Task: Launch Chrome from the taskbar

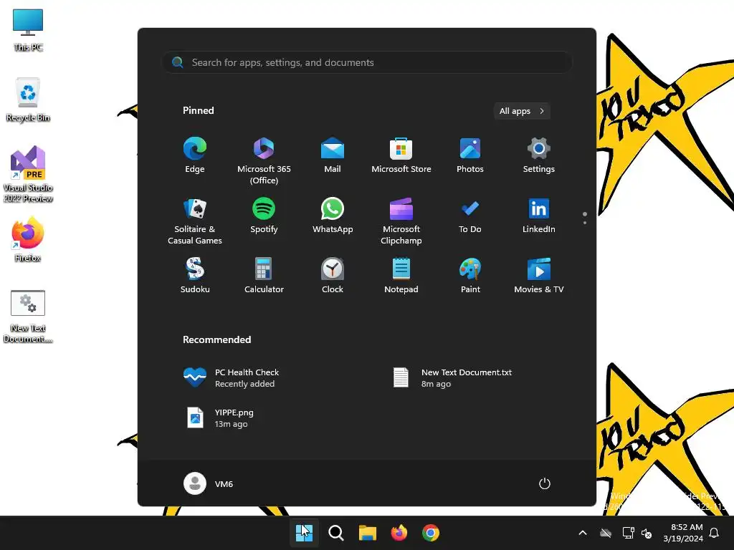Action: point(431,533)
